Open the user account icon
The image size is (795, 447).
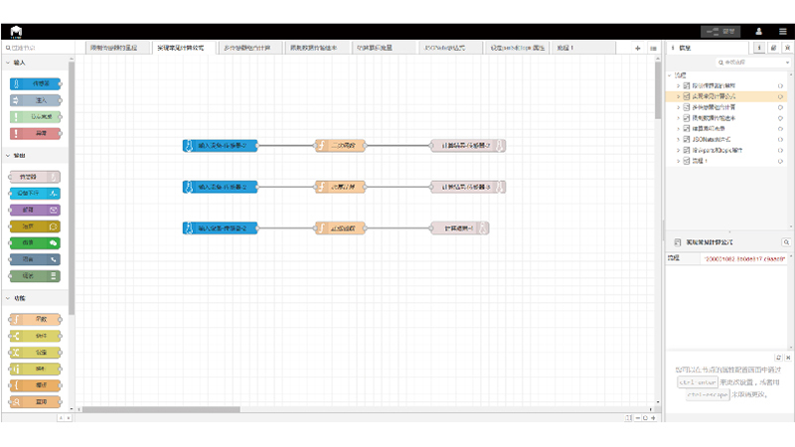coord(759,32)
